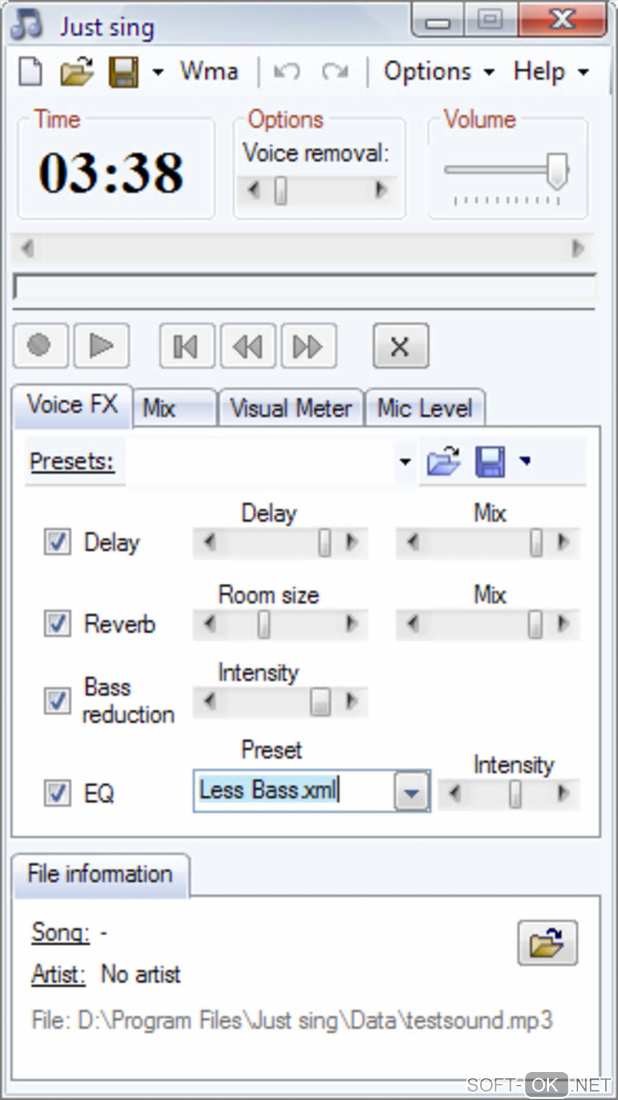The image size is (618, 1100).
Task: Disable the Delay effect checkbox
Action: click(x=58, y=542)
